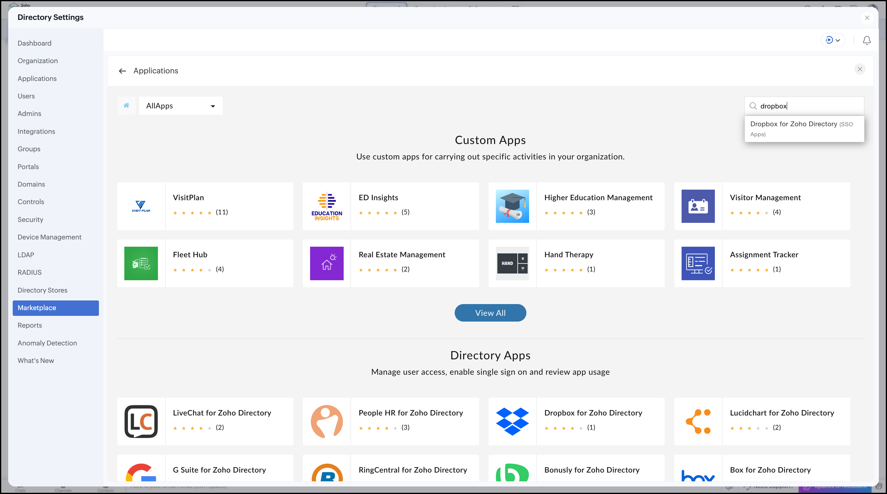This screenshot has width=887, height=494.
Task: Click the Assignment Tracker icon
Action: coord(698,263)
